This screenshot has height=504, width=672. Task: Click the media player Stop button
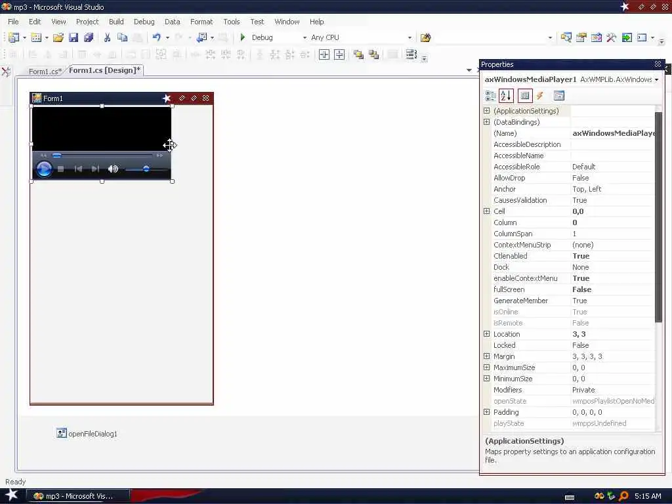[x=61, y=169]
